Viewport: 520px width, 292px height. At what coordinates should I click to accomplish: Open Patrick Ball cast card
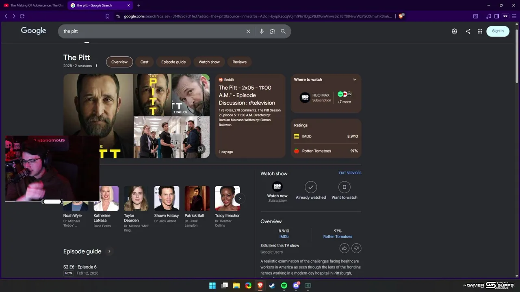(x=197, y=207)
